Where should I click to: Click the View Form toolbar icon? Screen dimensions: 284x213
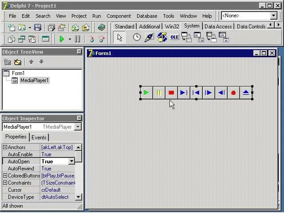(x=22, y=39)
